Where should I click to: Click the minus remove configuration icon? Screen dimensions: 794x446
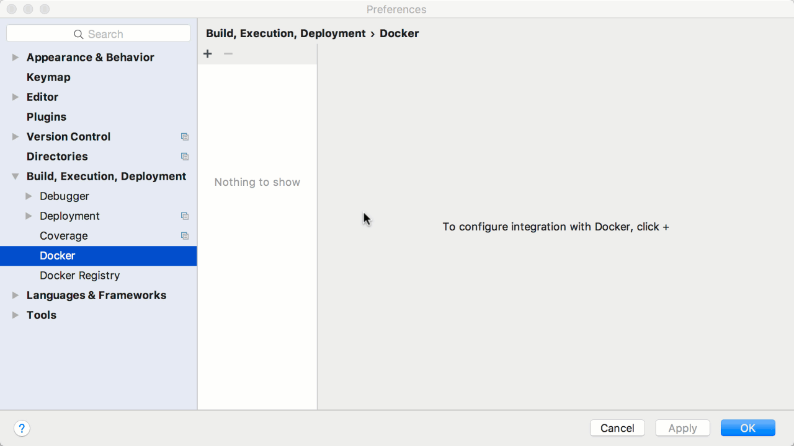pyautogui.click(x=228, y=54)
